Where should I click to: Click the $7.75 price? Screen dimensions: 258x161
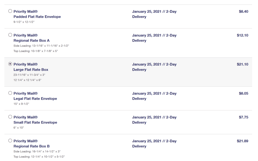tap(244, 117)
